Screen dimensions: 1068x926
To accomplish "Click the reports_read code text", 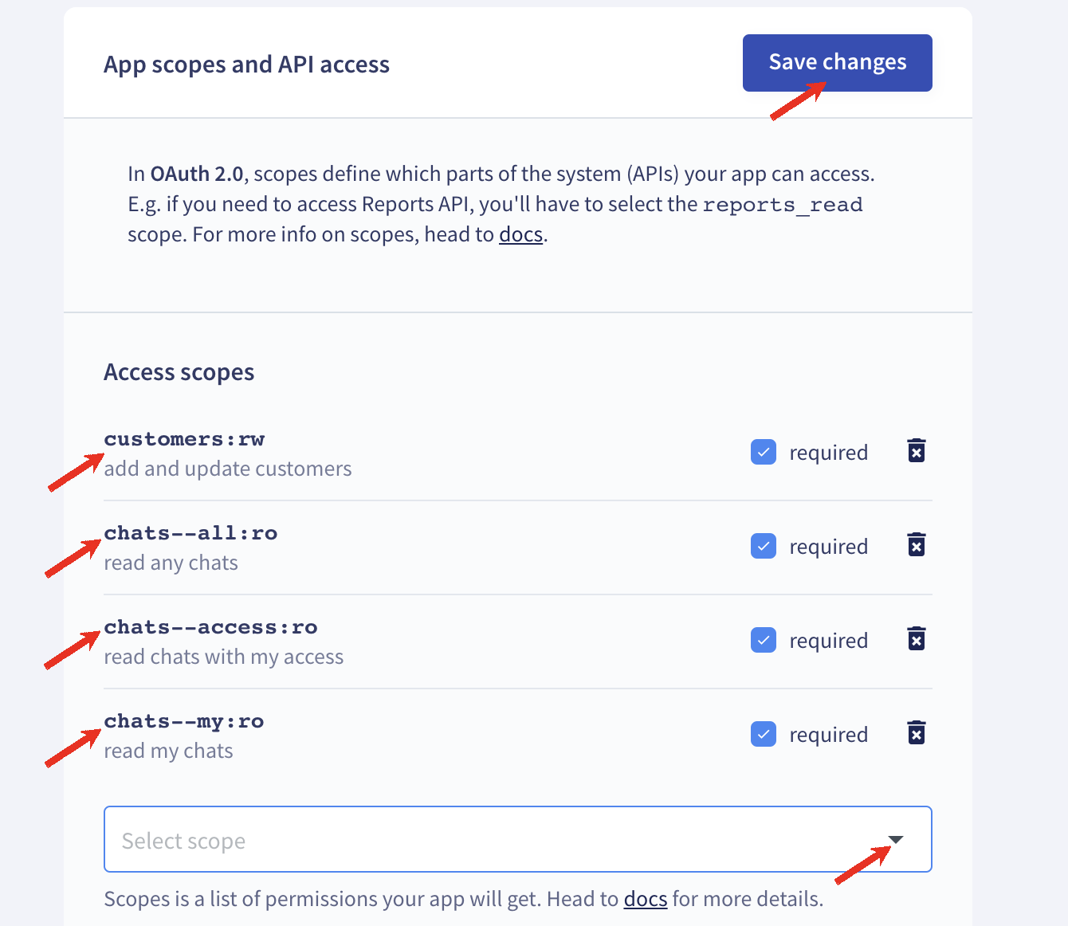I will (782, 205).
